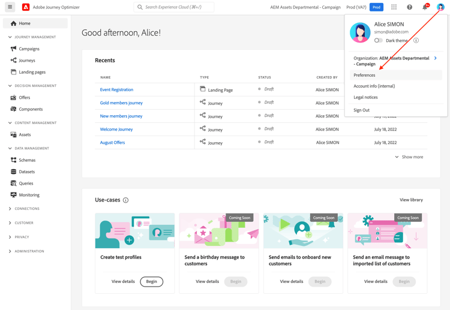The image size is (450, 310).
Task: Click the Prod environment badge
Action: [376, 7]
